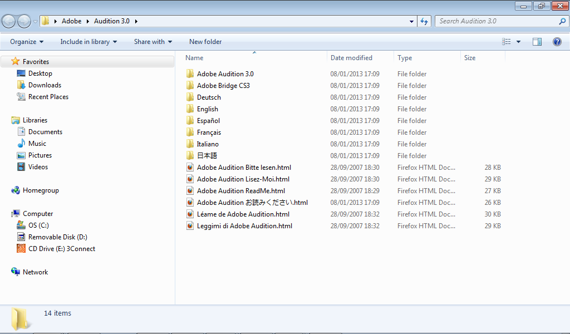Click the Lisez-Moi.html file icon
570x334 pixels.
[x=190, y=179]
